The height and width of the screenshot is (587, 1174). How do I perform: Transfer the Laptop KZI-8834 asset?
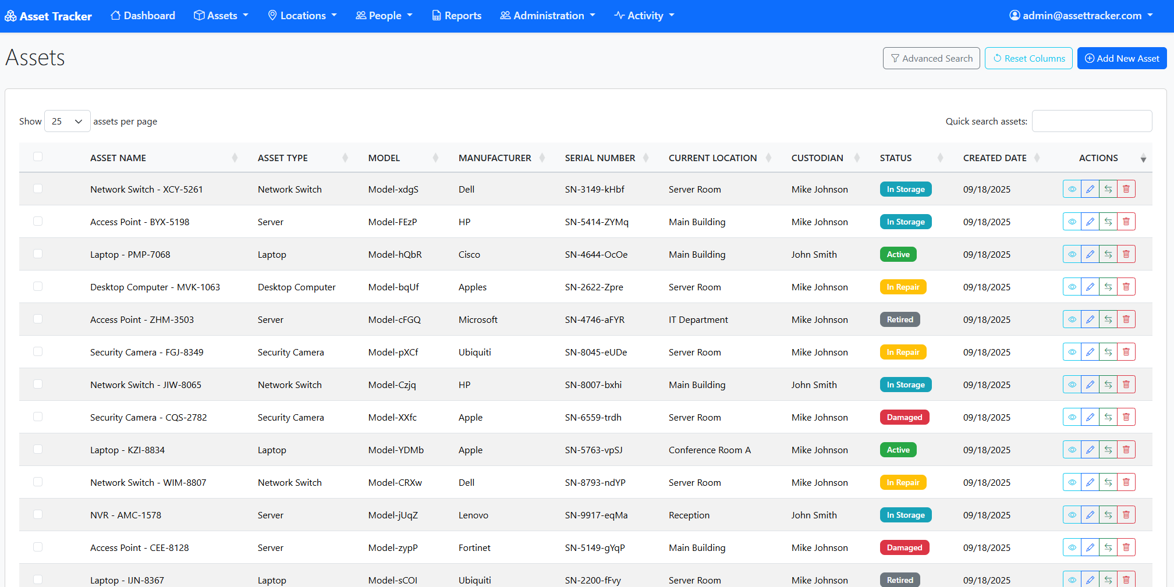tap(1109, 450)
